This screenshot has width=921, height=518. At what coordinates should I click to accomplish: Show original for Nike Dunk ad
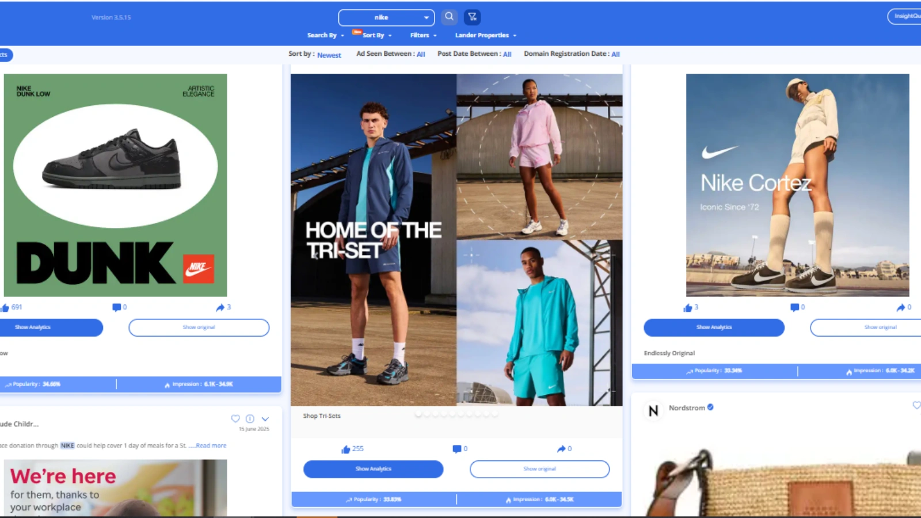[x=199, y=327]
